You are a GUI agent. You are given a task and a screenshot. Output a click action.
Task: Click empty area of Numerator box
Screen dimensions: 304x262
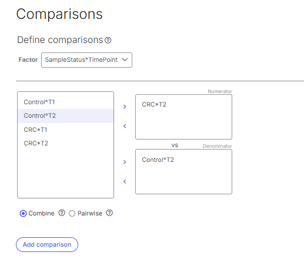coord(183,125)
